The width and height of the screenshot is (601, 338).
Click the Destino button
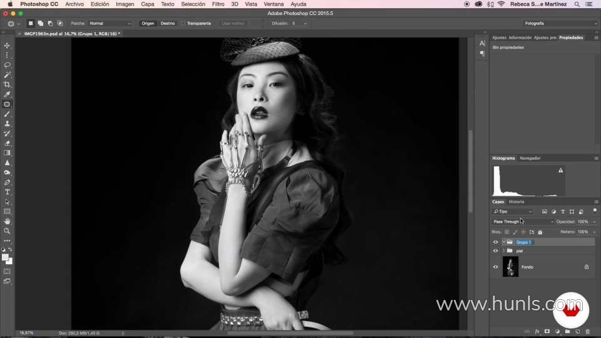[x=168, y=23]
